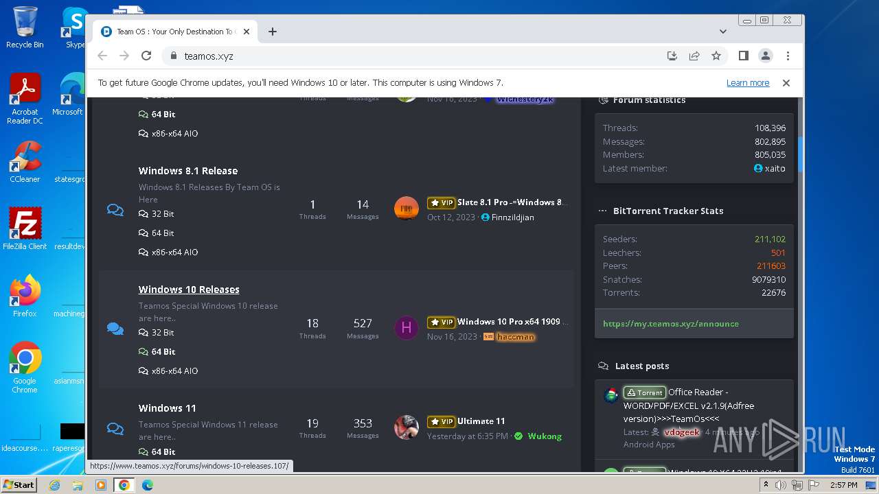Open Microsoft Edge from taskbar
This screenshot has height=494, width=879.
pyautogui.click(x=148, y=485)
